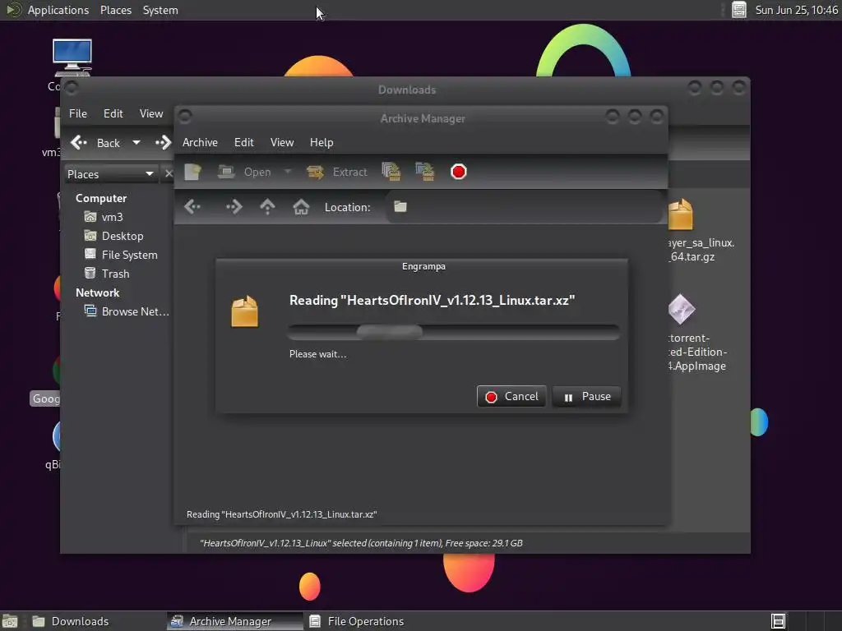Screen dimensions: 842x631
Task: Cancel the archive reading operation
Action: coord(511,397)
